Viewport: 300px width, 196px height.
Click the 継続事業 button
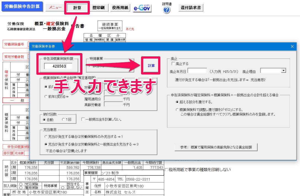point(110,26)
